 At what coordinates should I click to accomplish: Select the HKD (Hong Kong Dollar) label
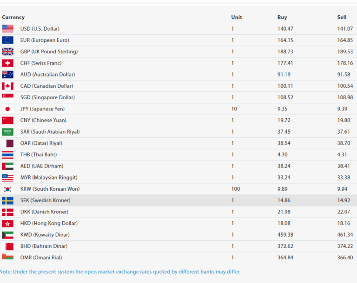click(x=48, y=223)
